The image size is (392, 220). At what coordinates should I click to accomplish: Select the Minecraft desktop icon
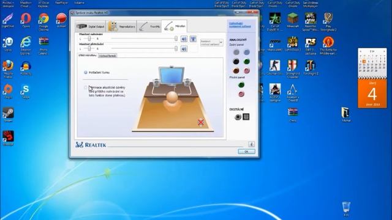(293, 20)
